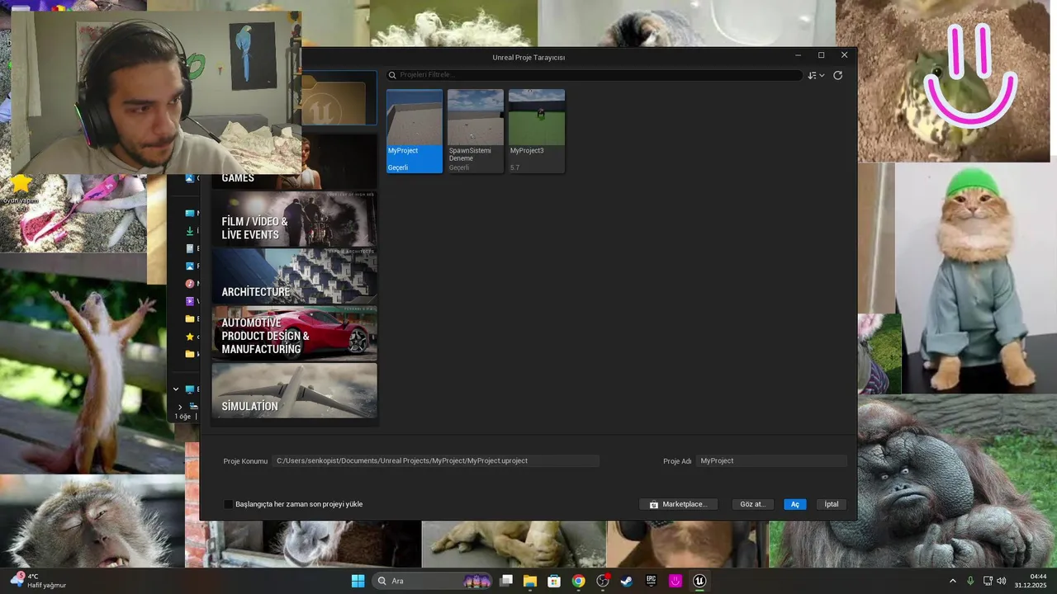Open the sort order dropdown in project browser
1057x594 pixels.
816,75
